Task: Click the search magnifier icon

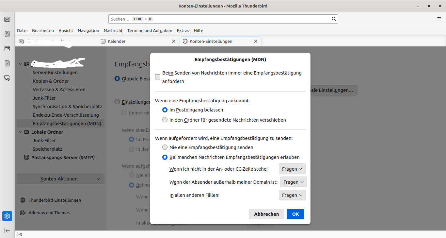Action: 334,19
